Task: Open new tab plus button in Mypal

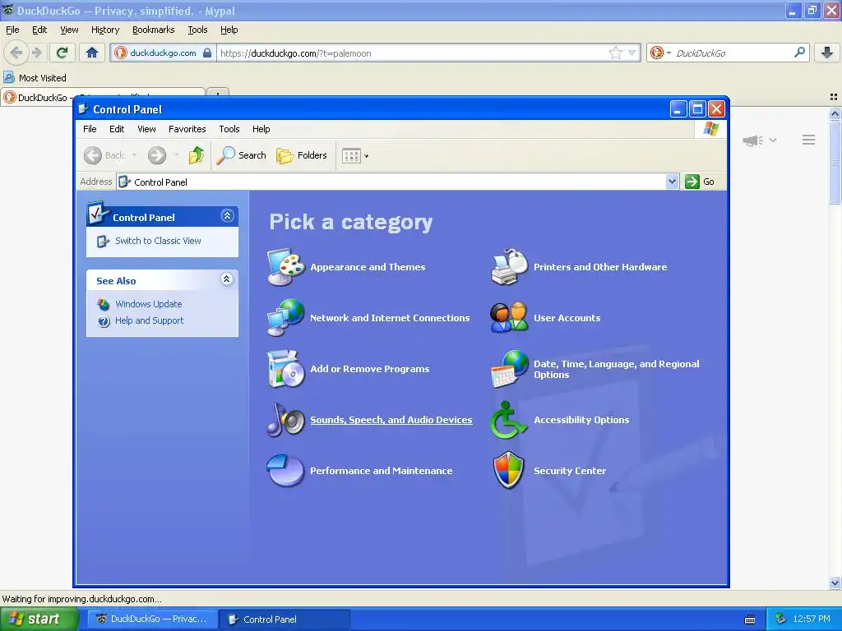Action: pos(217,94)
